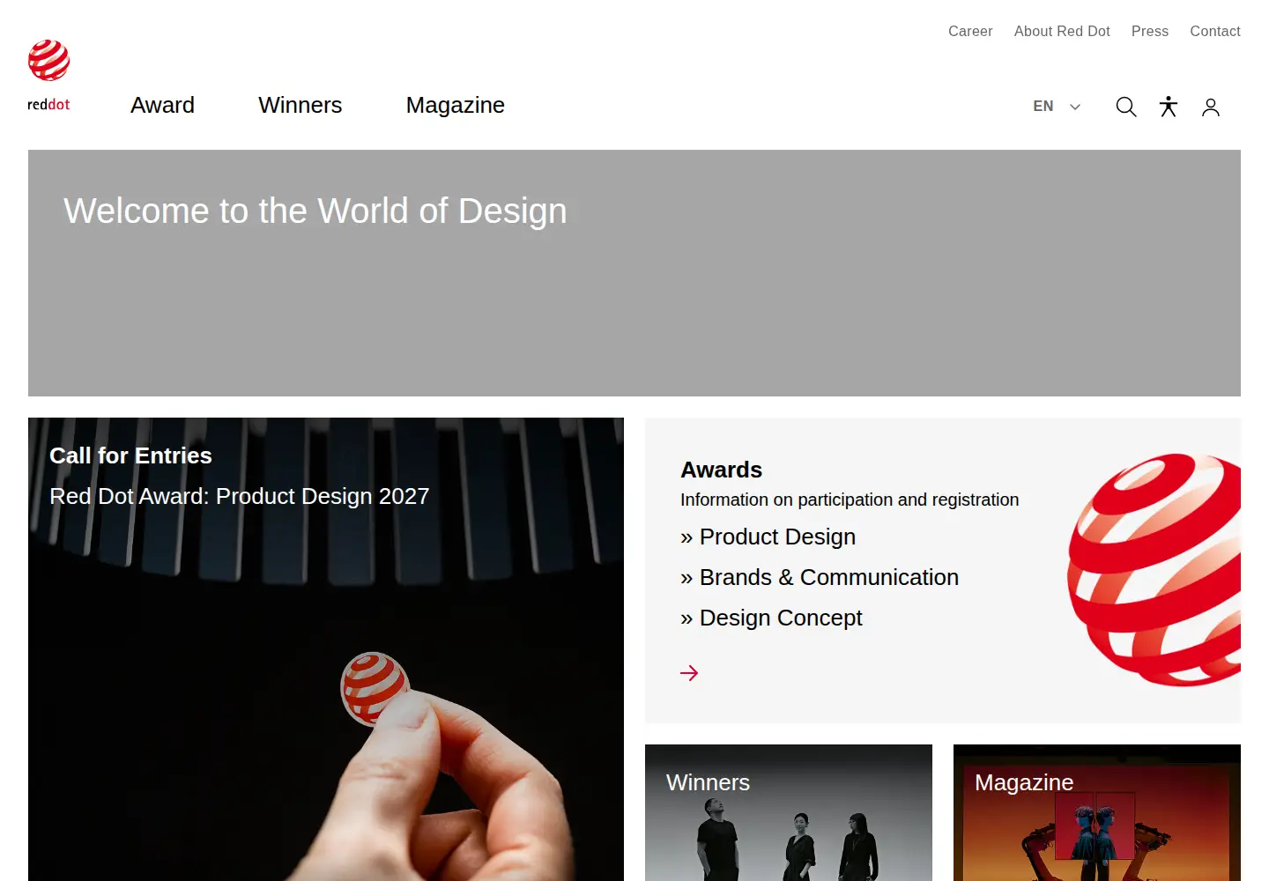
Task: Open the Winners image card
Action: click(789, 812)
